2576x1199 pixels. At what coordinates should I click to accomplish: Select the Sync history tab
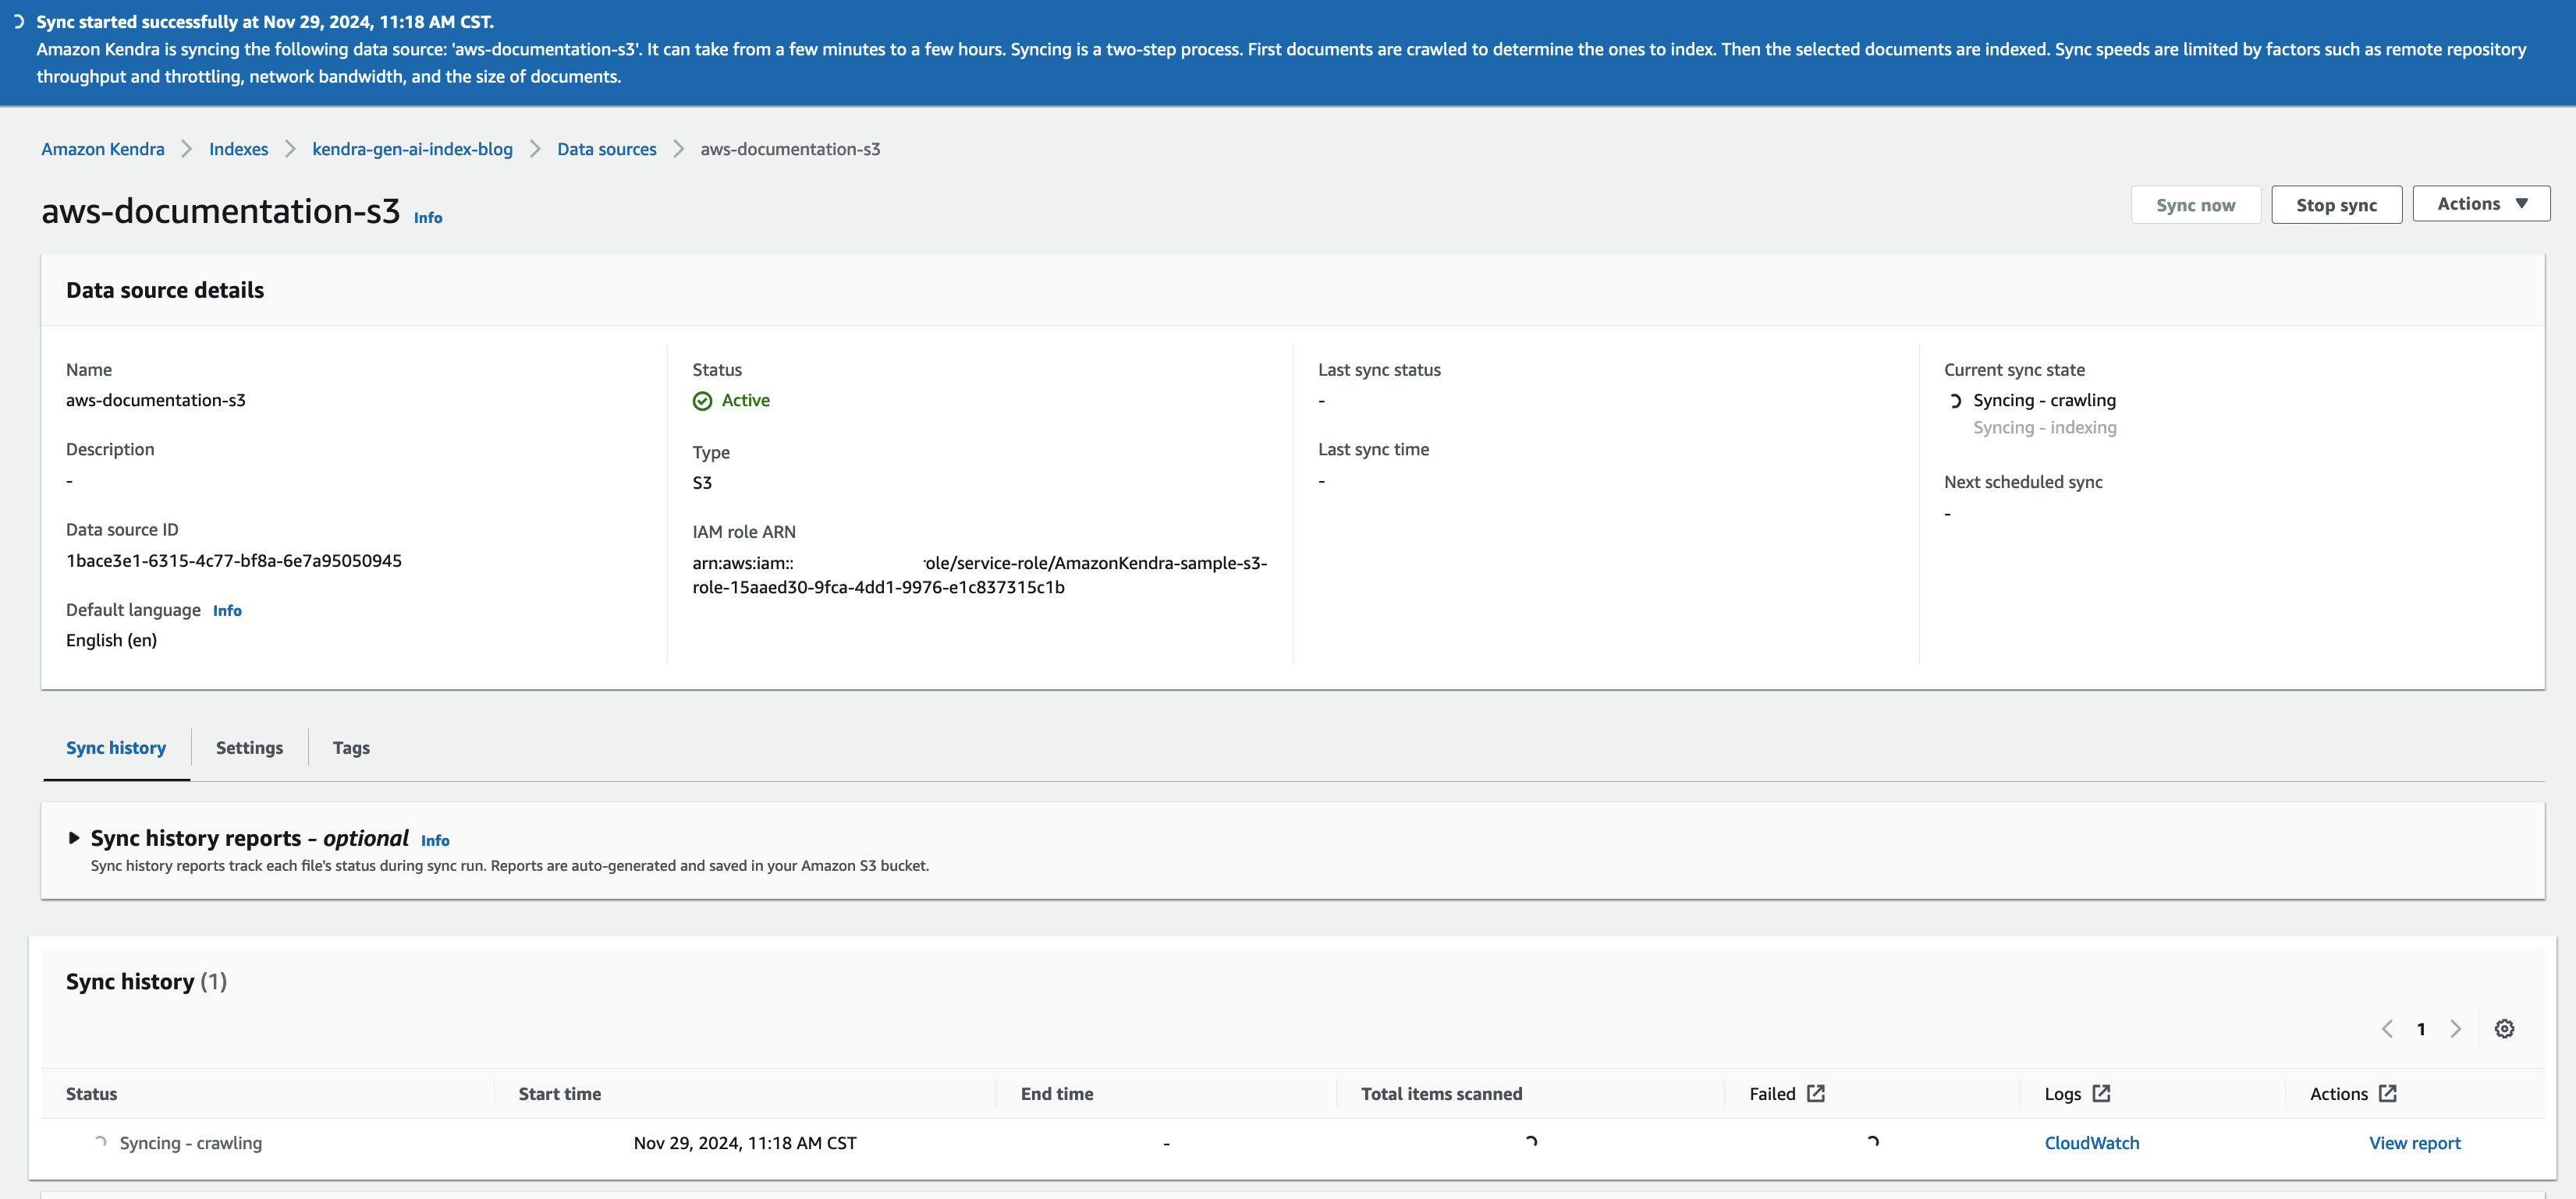[116, 748]
